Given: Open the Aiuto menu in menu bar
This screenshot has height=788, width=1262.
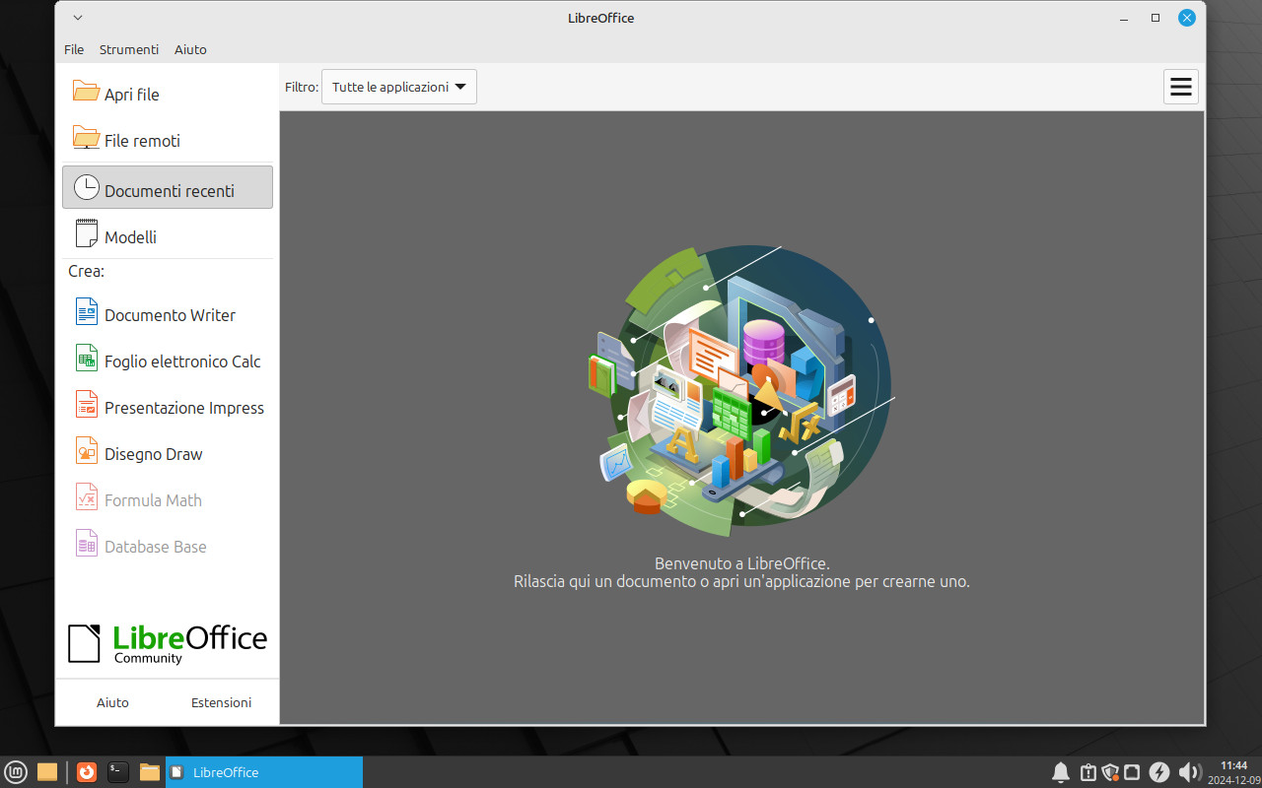Looking at the screenshot, I should pyautogui.click(x=190, y=49).
